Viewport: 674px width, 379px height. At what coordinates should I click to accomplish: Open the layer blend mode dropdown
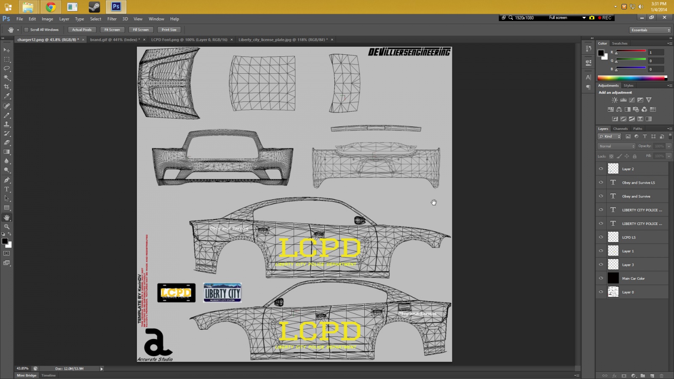(616, 146)
